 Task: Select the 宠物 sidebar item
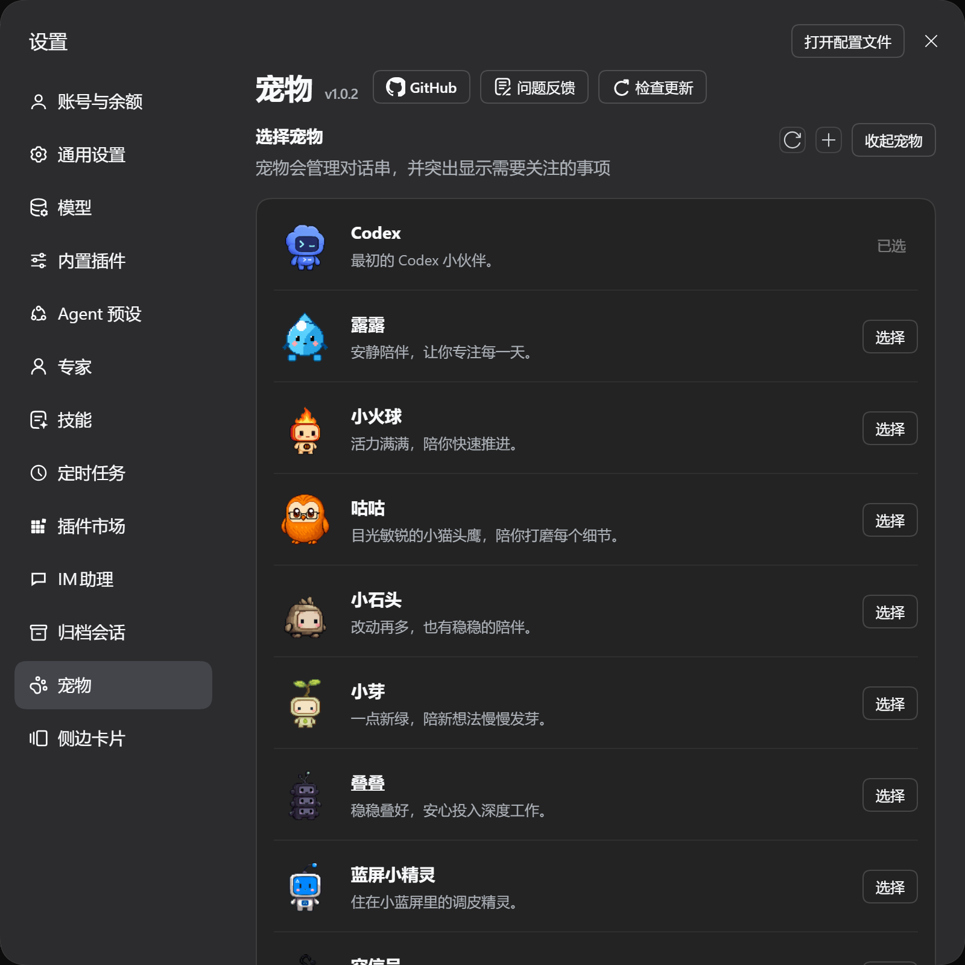tap(113, 685)
